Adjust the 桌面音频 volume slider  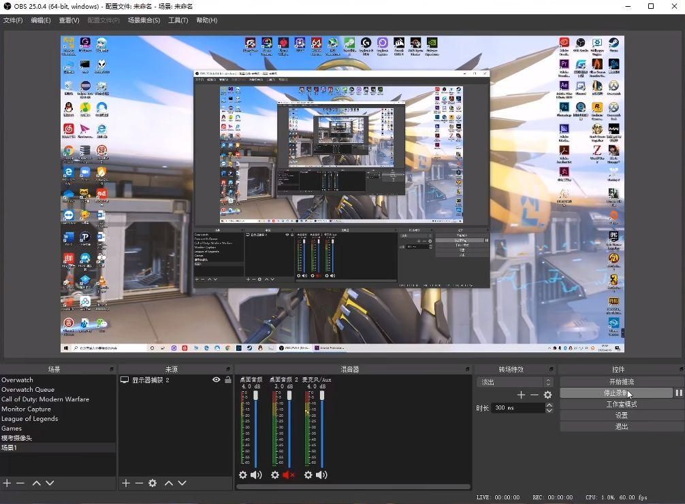(255, 395)
